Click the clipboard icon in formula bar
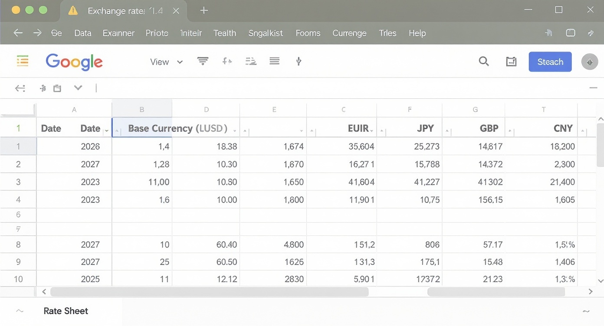The height and width of the screenshot is (326, 604). (x=57, y=88)
